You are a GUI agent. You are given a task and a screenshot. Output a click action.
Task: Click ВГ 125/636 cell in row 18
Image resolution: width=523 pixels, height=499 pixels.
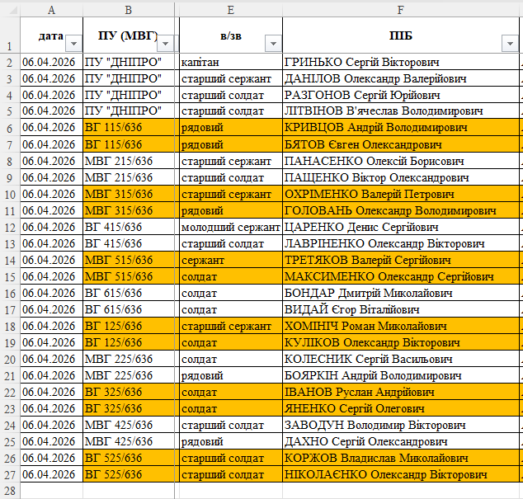point(129,326)
